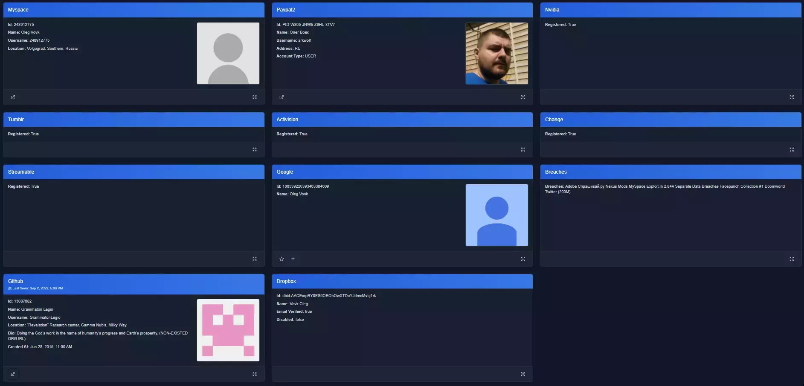Click the Paypal2 card header
This screenshot has height=386, width=804.
tap(402, 10)
